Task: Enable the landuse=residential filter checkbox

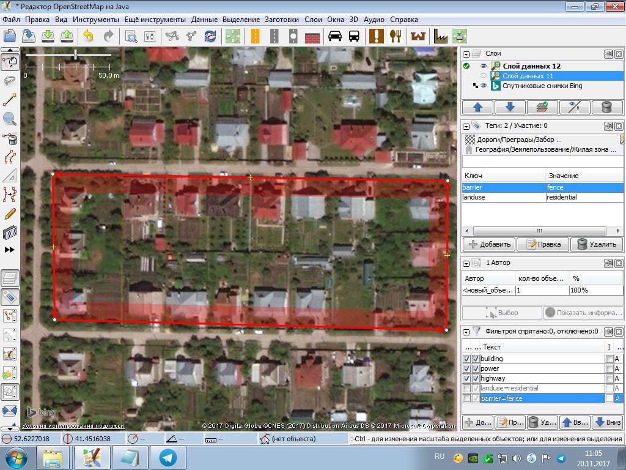Action: pyautogui.click(x=467, y=389)
